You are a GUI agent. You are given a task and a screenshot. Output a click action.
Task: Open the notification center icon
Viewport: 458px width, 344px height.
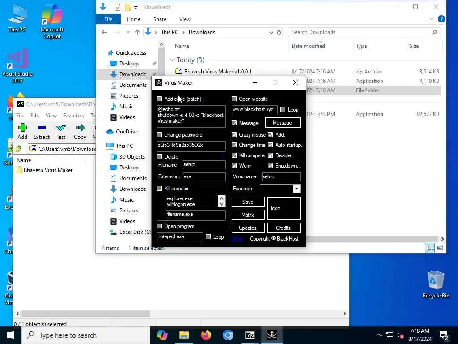tap(444, 335)
